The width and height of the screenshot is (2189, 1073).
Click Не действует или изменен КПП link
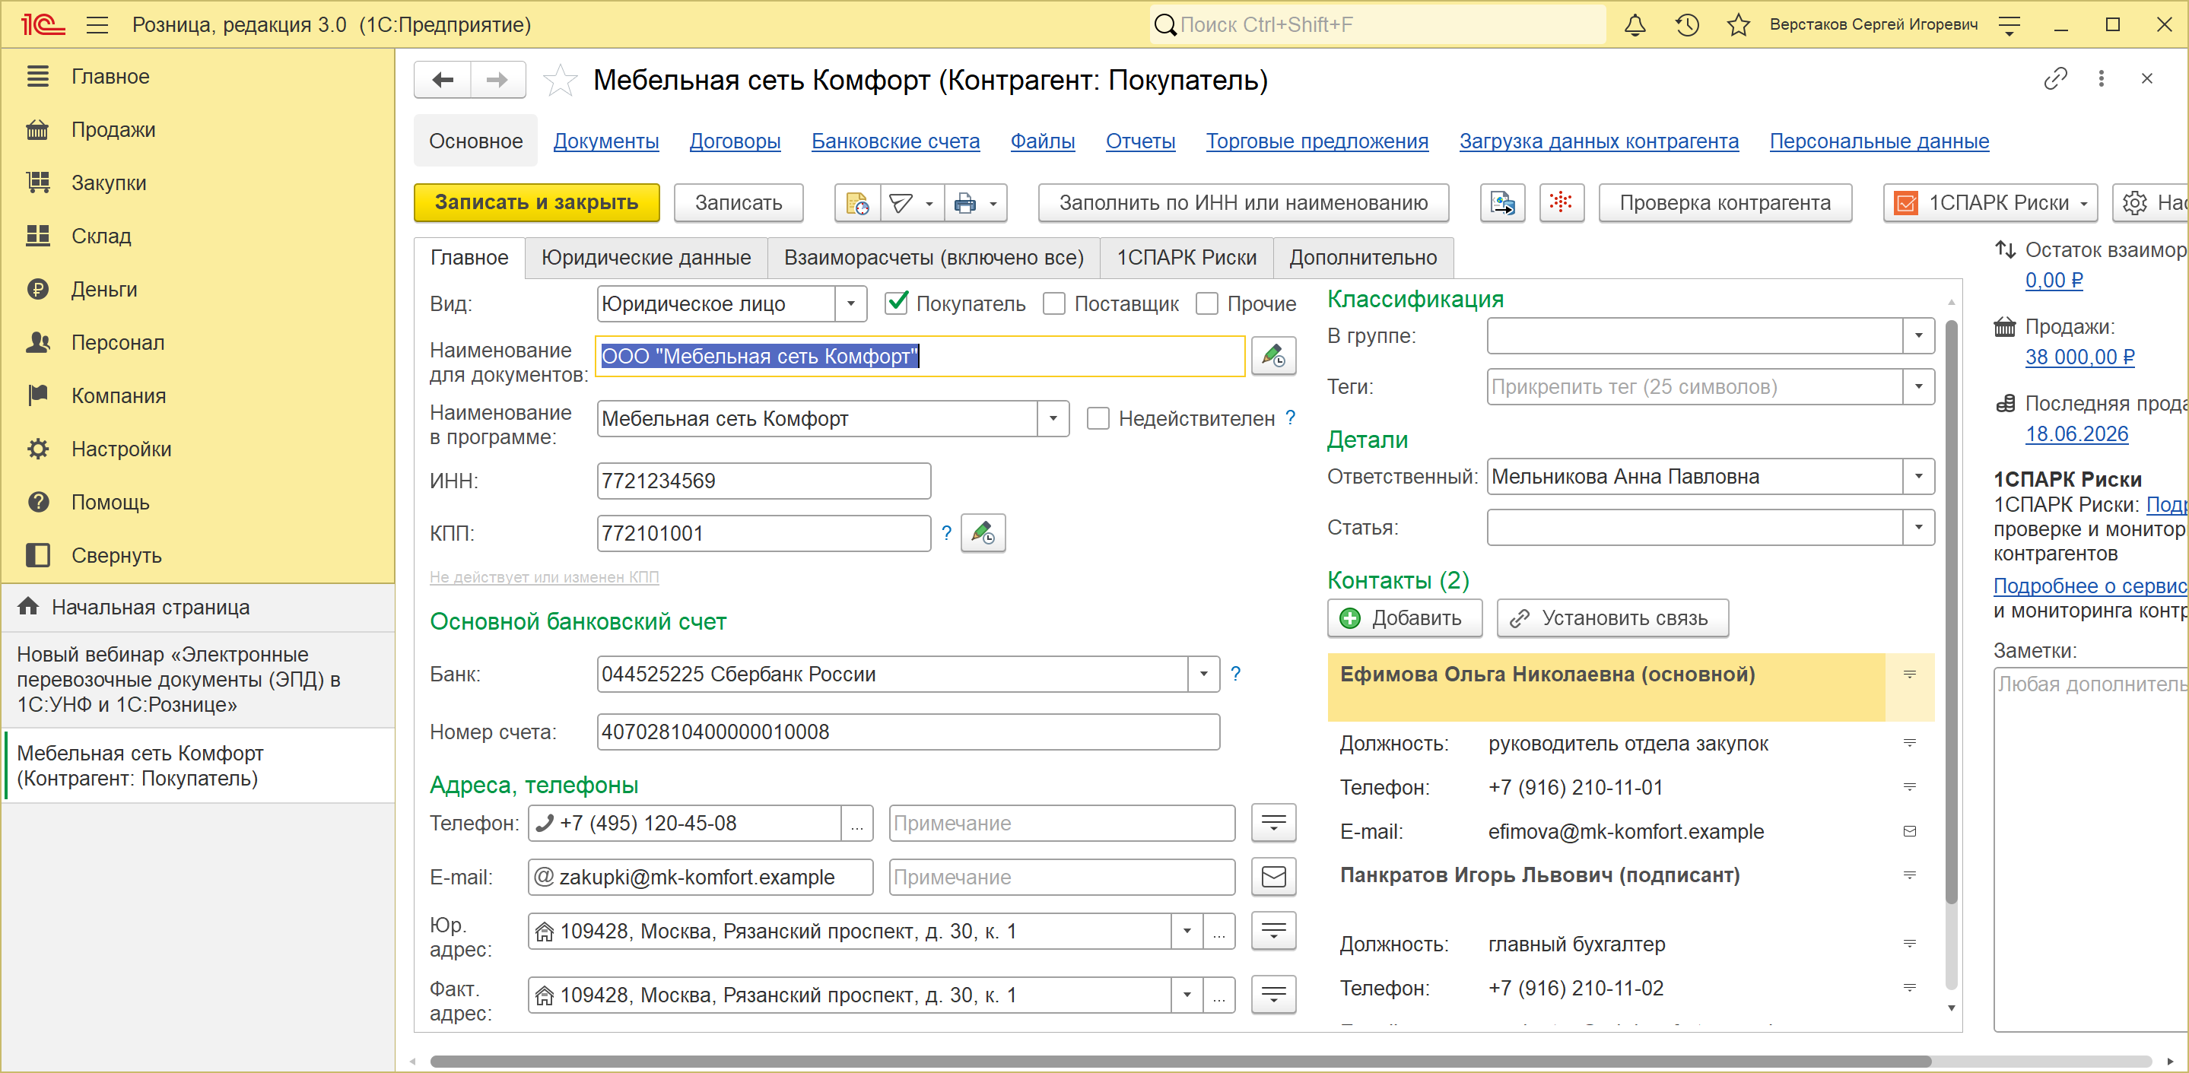544,578
